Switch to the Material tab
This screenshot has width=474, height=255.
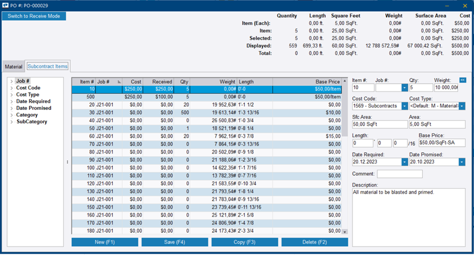pos(14,67)
